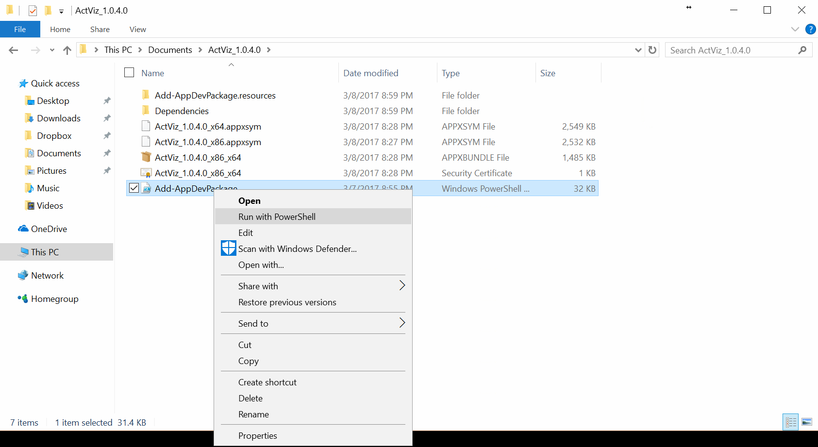Toggle the select-all checkbox in header
Viewport: 818px width, 447px height.
pos(129,73)
